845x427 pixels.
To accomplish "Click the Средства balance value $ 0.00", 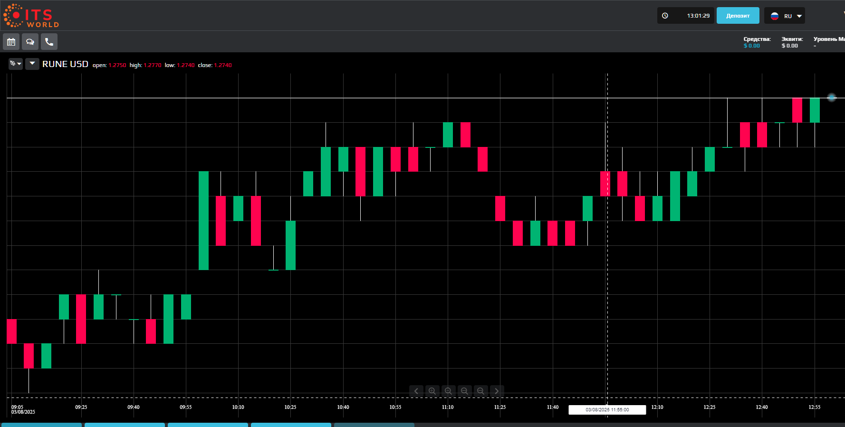I will 751,46.
